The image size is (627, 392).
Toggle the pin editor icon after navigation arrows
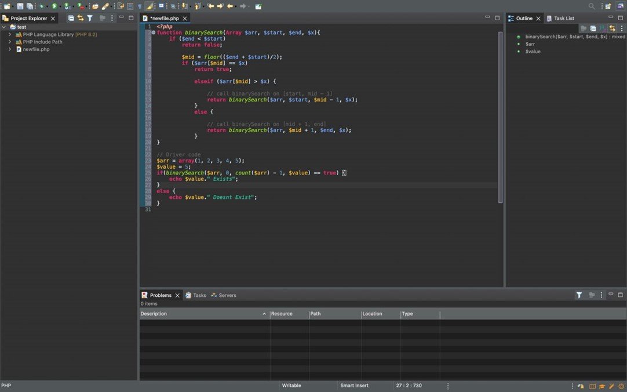(258, 6)
